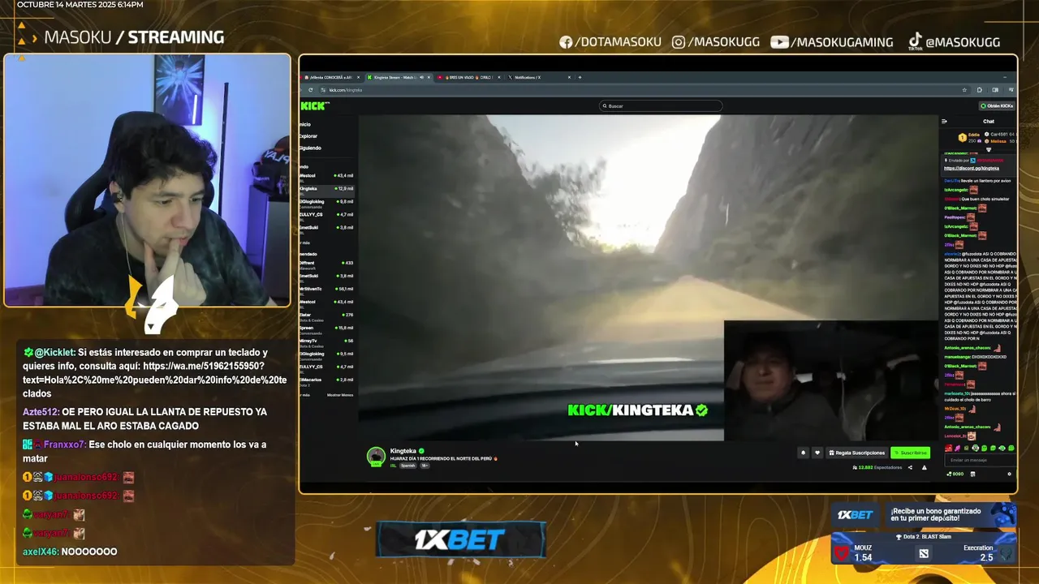Report stream using the warning triangle icon
Image resolution: width=1039 pixels, height=584 pixels.
924,467
